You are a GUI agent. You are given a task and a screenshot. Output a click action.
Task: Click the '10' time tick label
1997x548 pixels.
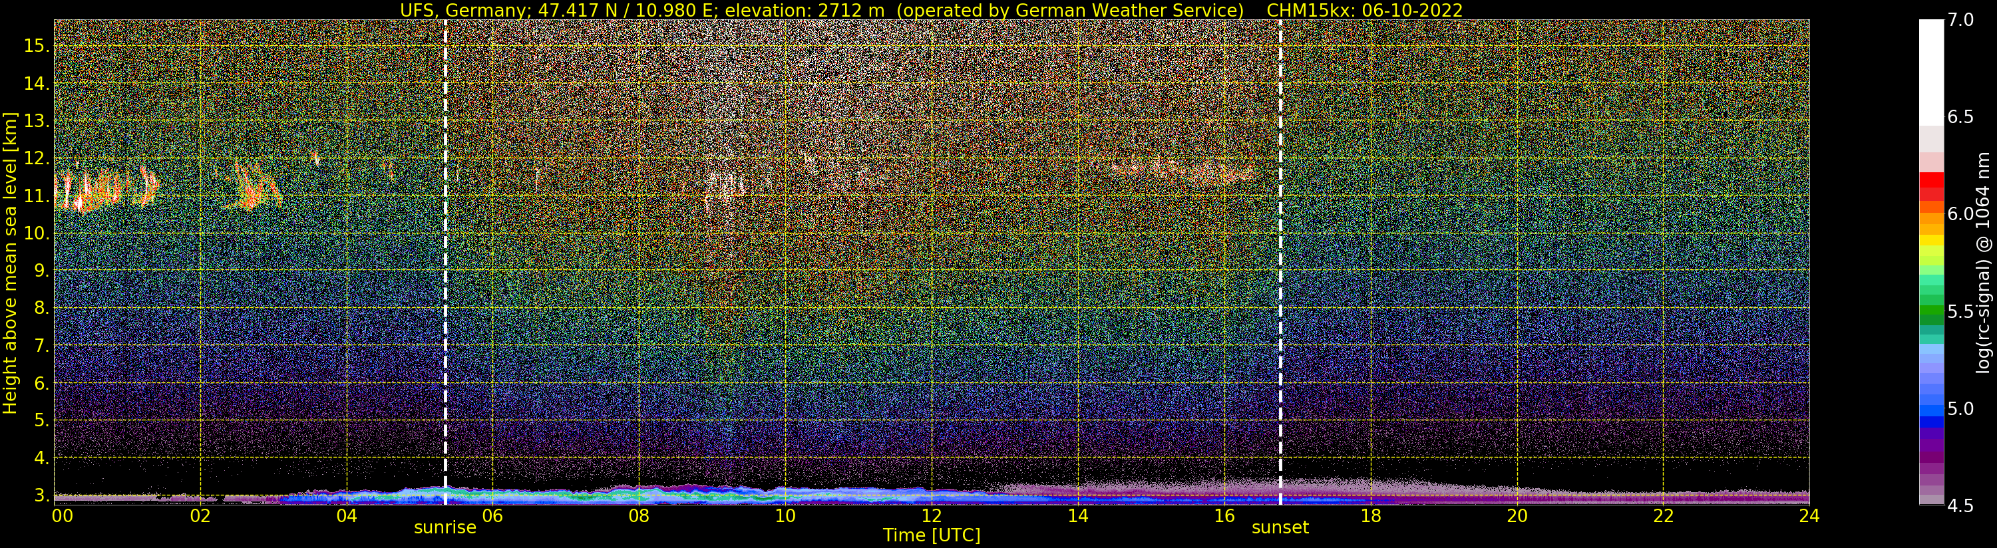coord(785,515)
